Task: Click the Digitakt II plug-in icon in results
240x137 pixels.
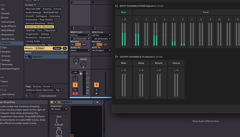Action: (x=30, y=57)
